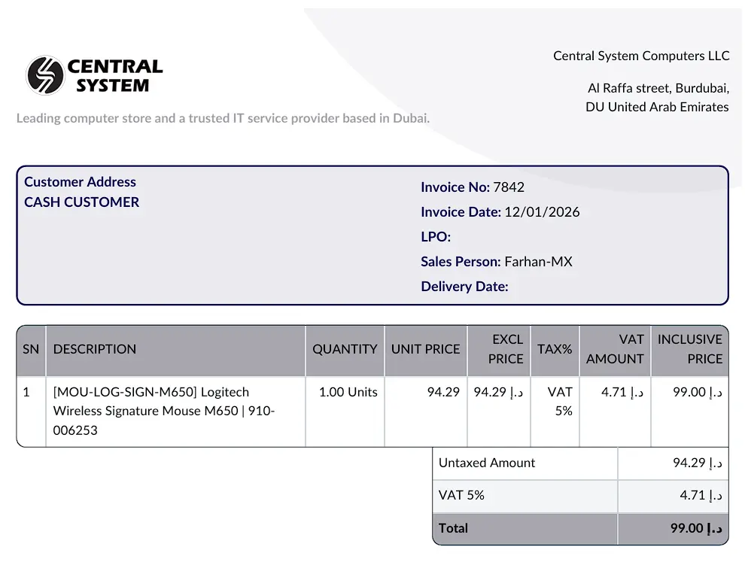
Task: Click the Sales Person name Farhan-MX
Action: [538, 262]
